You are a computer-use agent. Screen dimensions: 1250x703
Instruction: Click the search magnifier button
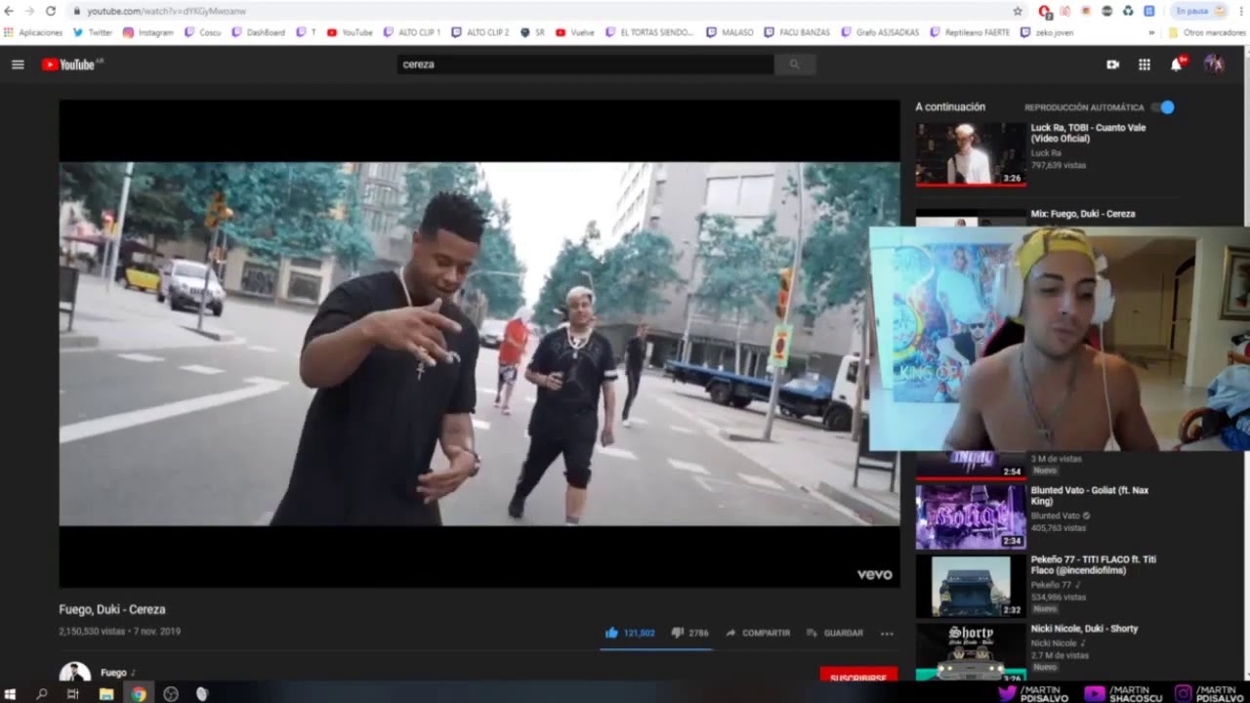[795, 64]
